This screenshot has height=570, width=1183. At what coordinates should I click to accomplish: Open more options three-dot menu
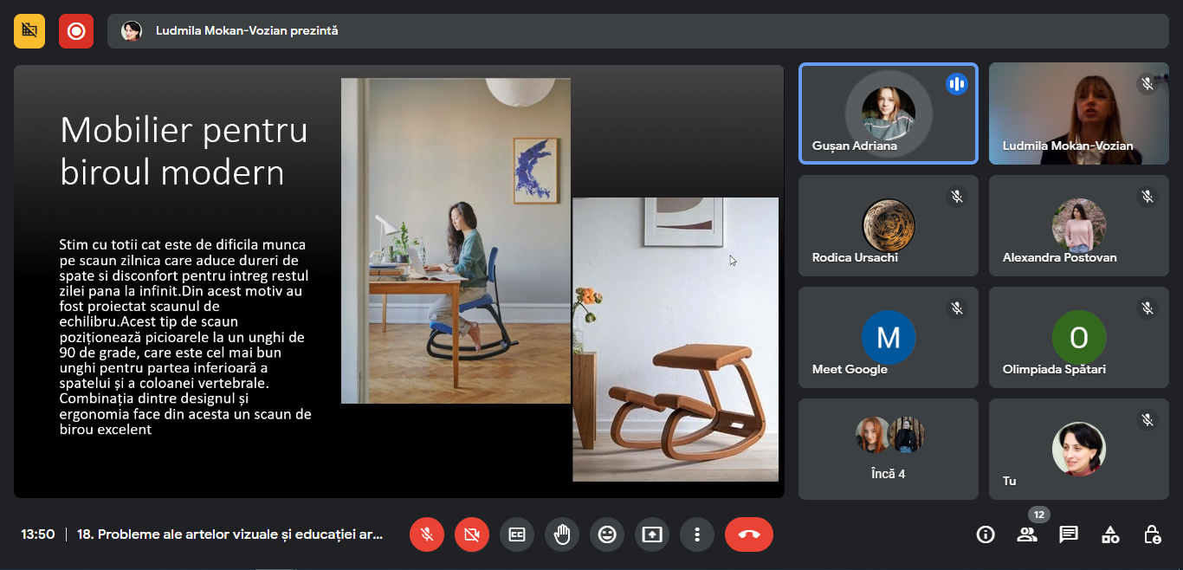click(x=697, y=534)
